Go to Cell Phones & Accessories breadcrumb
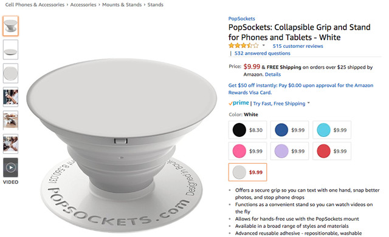Screen dimensions: 389x237 tap(35, 4)
